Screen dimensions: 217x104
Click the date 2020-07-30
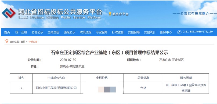point(68,60)
